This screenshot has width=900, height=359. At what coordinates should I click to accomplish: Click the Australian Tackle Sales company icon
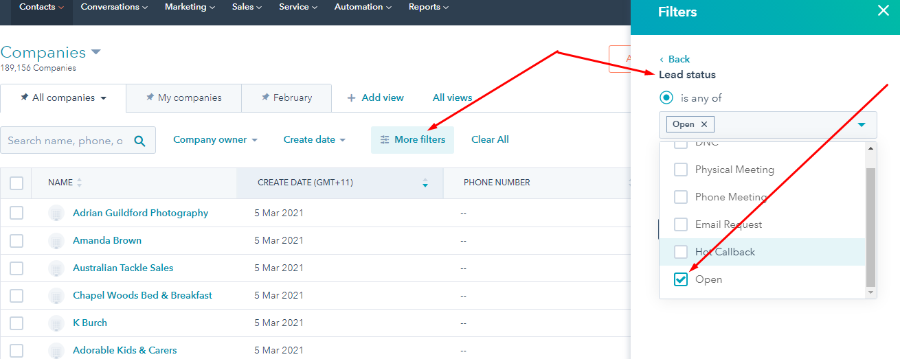[56, 268]
